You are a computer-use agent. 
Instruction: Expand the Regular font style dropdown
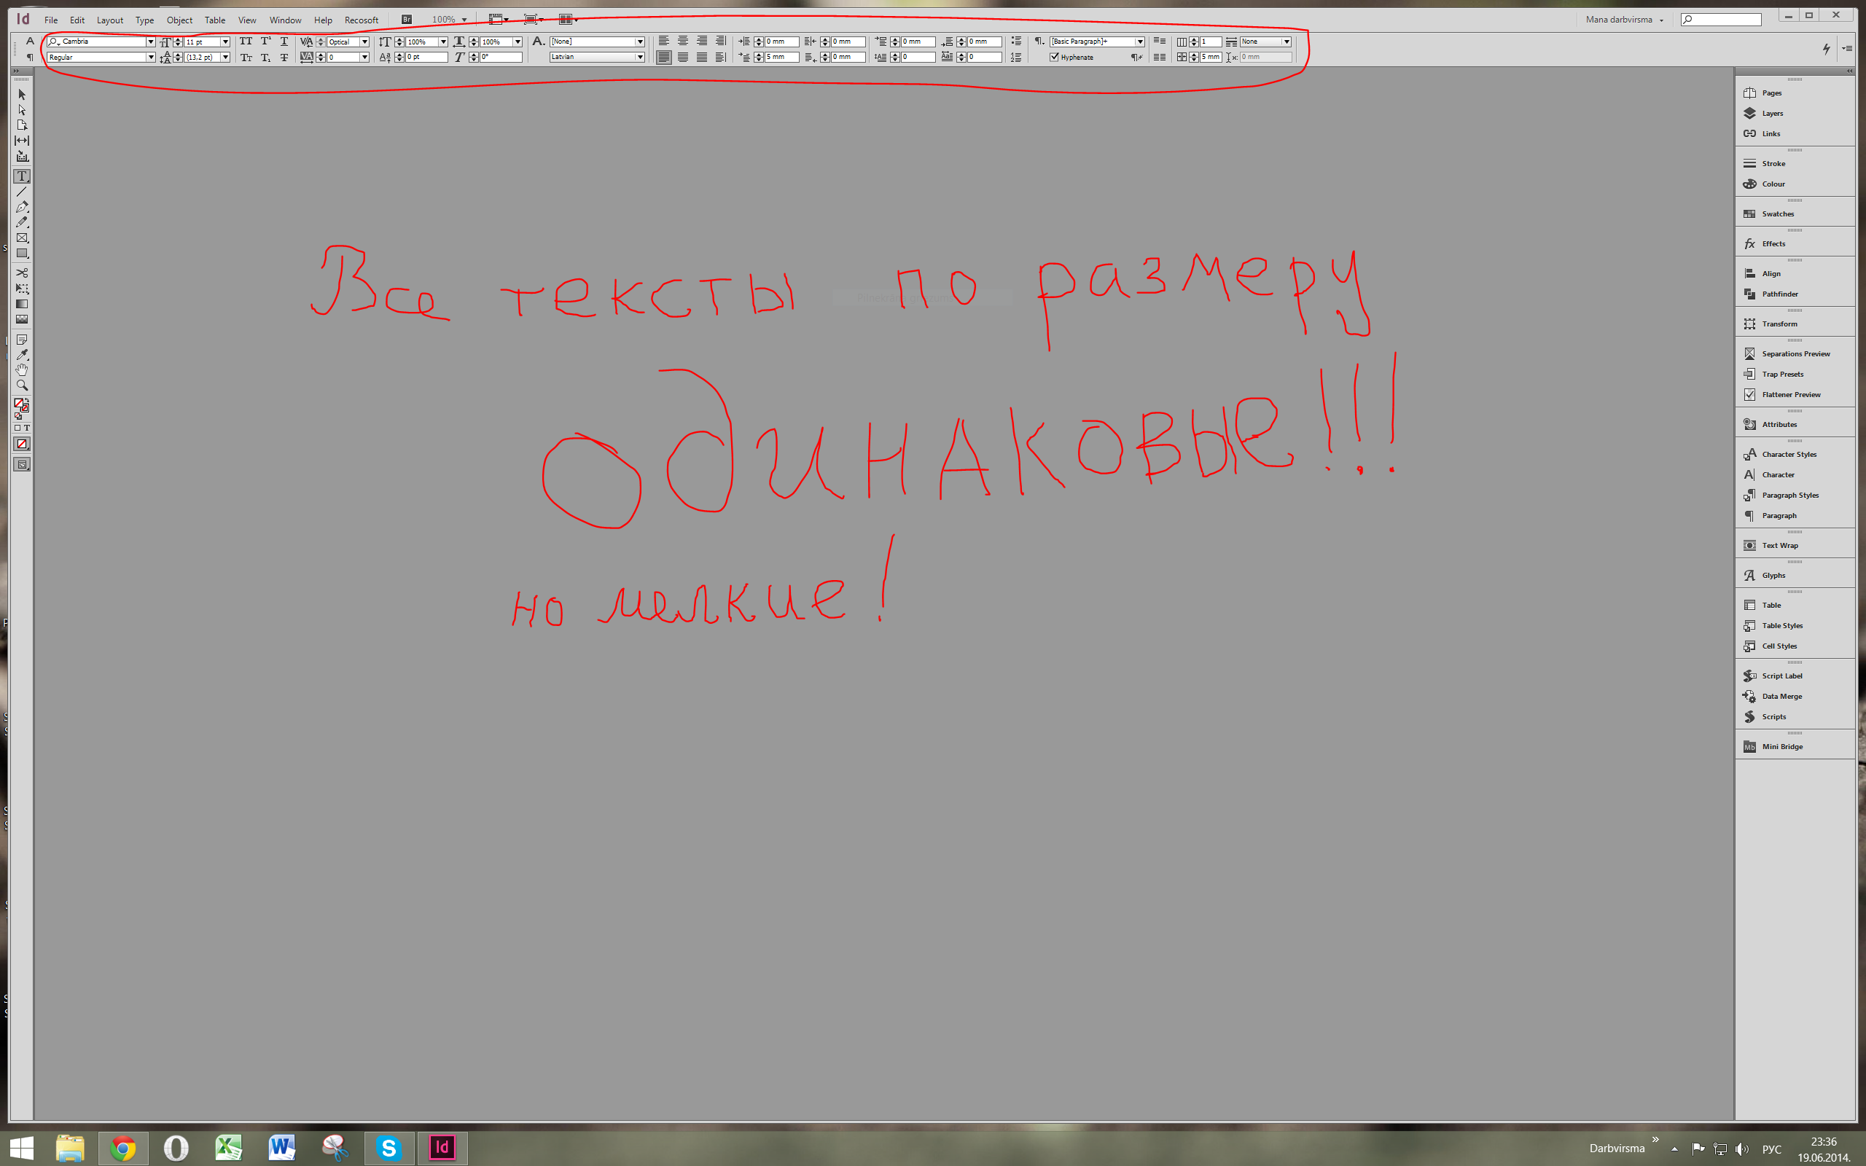click(x=150, y=57)
